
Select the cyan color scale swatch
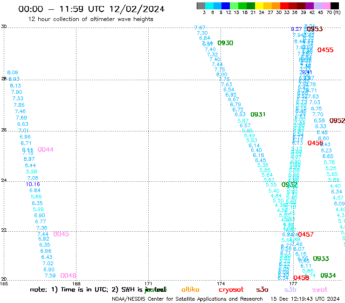coord(209,6)
